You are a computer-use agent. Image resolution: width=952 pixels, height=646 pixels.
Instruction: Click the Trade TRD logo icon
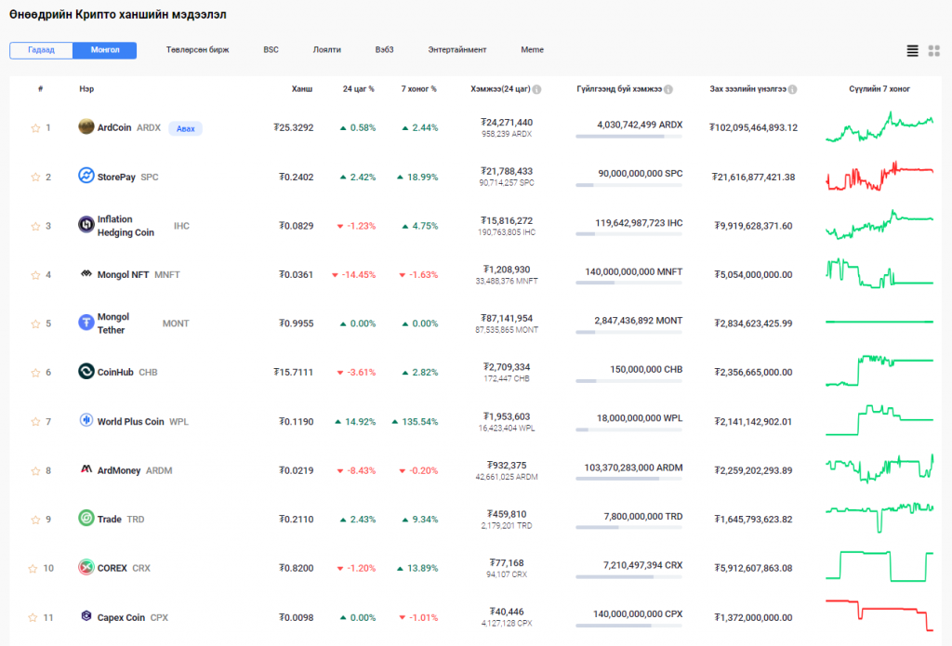click(x=86, y=518)
